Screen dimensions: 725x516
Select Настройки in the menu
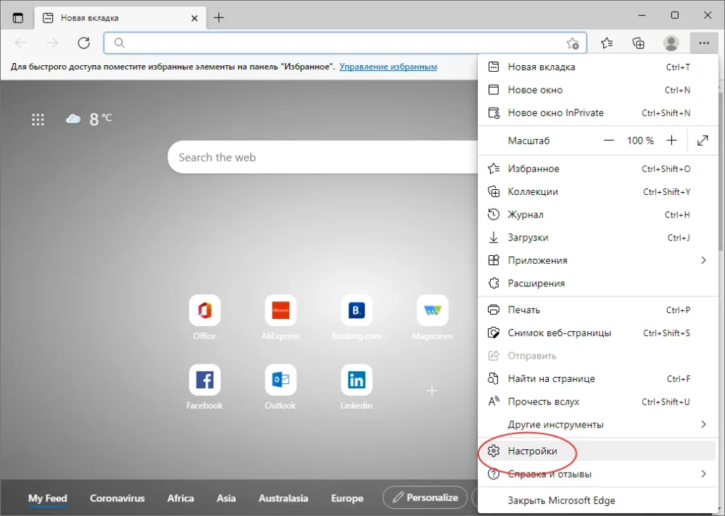(533, 451)
